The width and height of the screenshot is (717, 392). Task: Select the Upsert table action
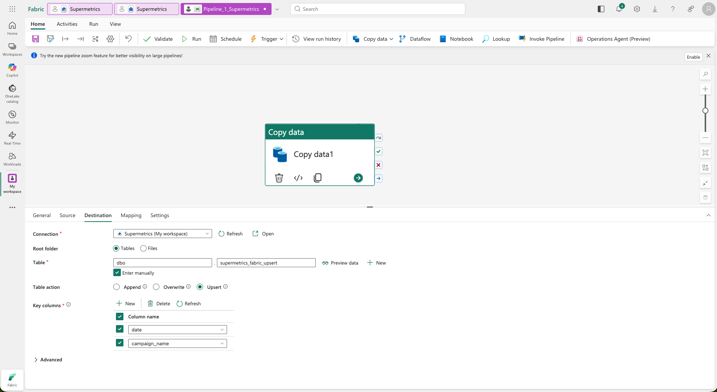coord(200,287)
